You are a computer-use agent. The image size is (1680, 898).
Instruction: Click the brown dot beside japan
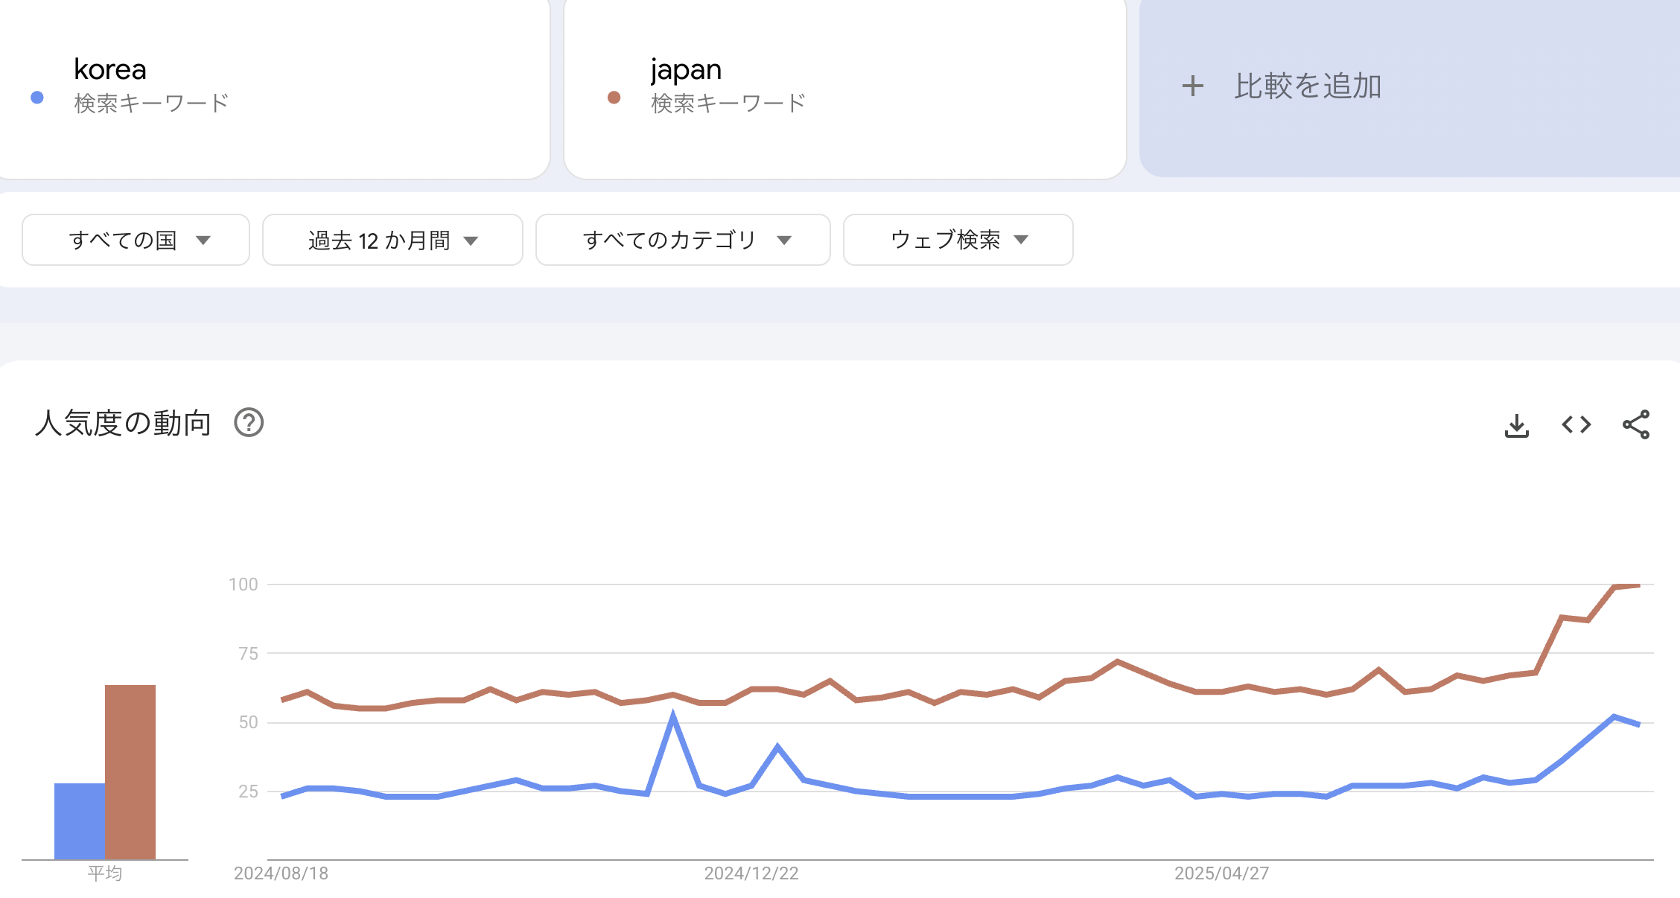(x=614, y=98)
